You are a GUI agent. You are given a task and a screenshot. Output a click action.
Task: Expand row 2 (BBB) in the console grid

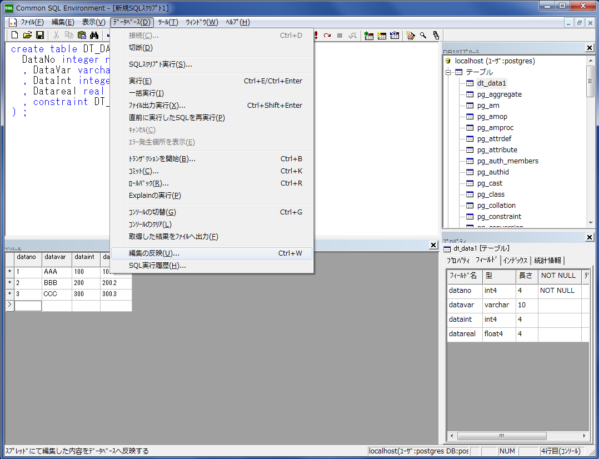[x=10, y=283]
